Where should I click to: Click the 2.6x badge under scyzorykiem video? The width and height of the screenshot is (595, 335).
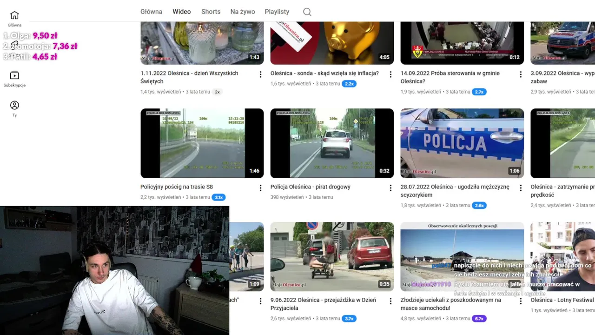tap(479, 205)
